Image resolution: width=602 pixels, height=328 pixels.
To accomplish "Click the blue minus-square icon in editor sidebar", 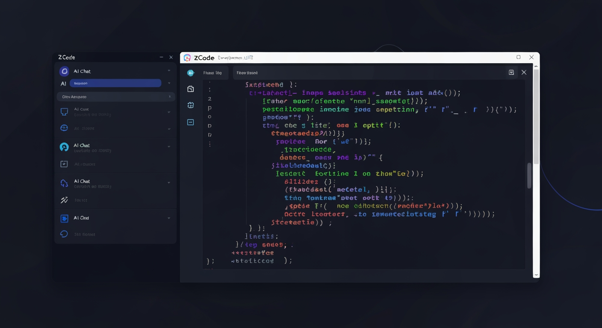I will [x=191, y=122].
